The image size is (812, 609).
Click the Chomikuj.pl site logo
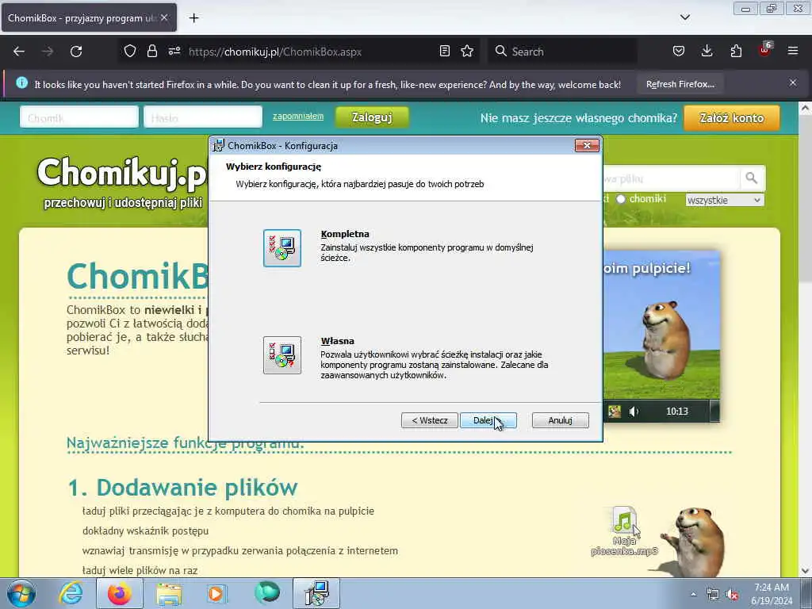(x=121, y=172)
